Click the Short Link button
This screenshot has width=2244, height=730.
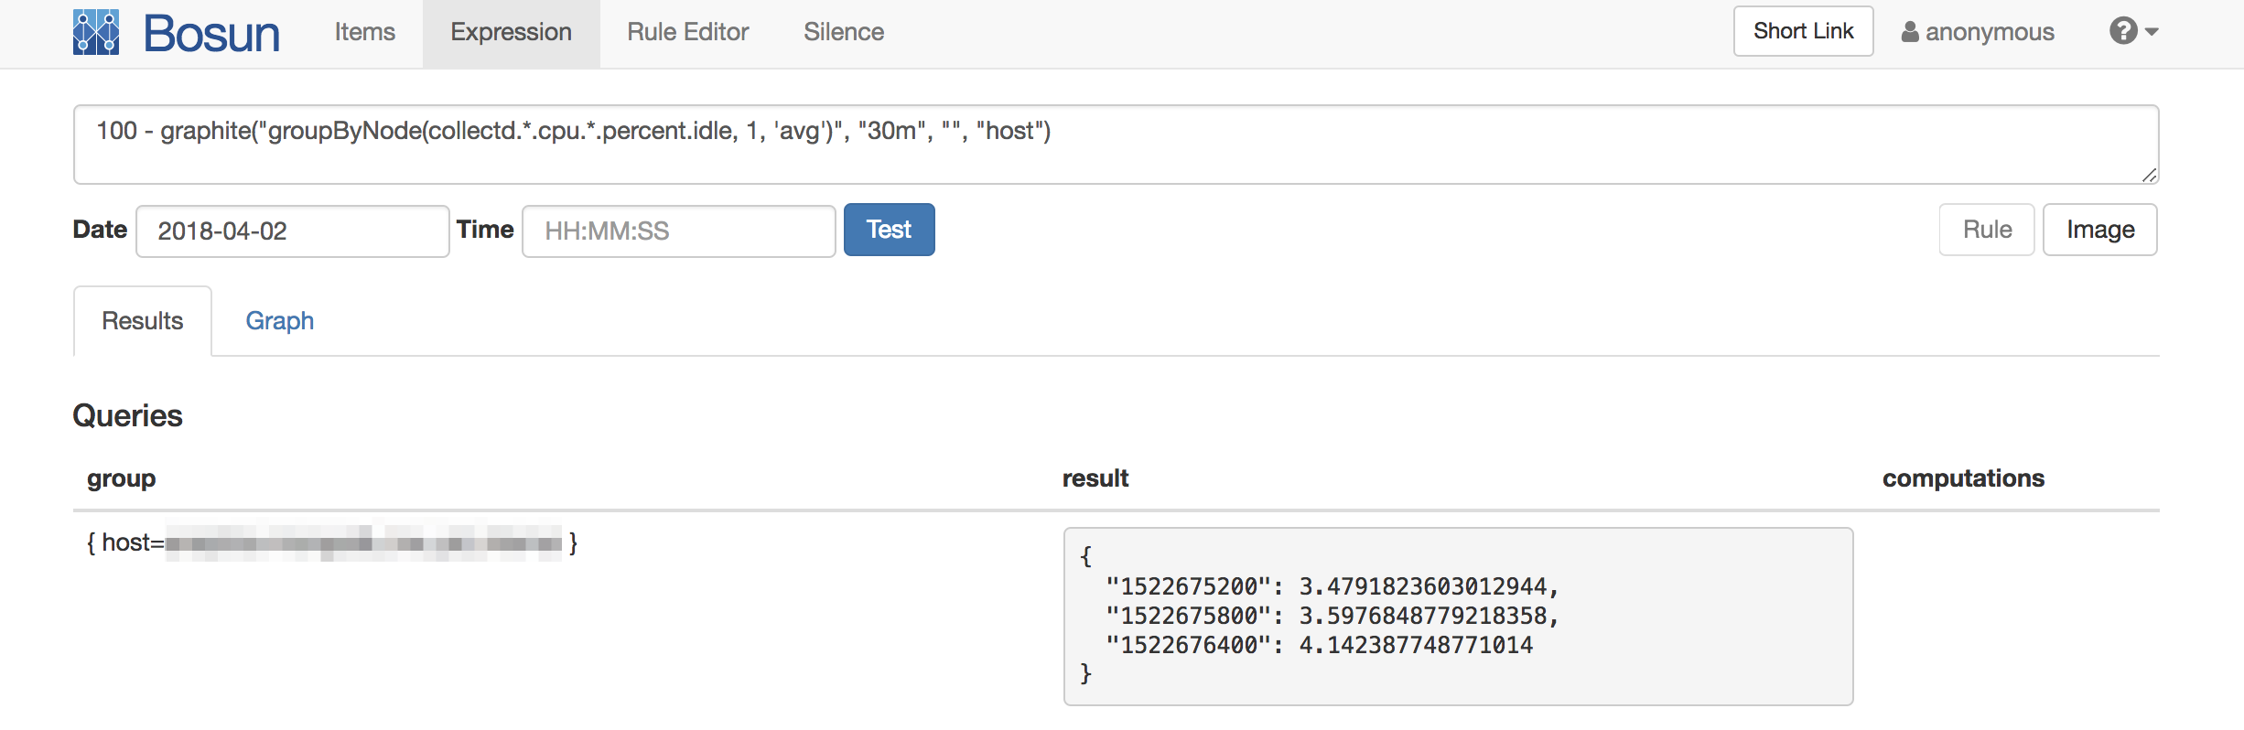(x=1803, y=31)
